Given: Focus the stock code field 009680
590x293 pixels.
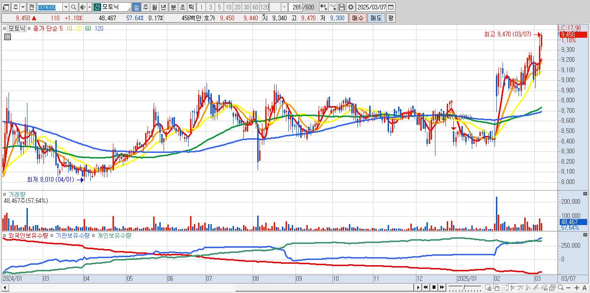Looking at the screenshot, I should [49, 7].
